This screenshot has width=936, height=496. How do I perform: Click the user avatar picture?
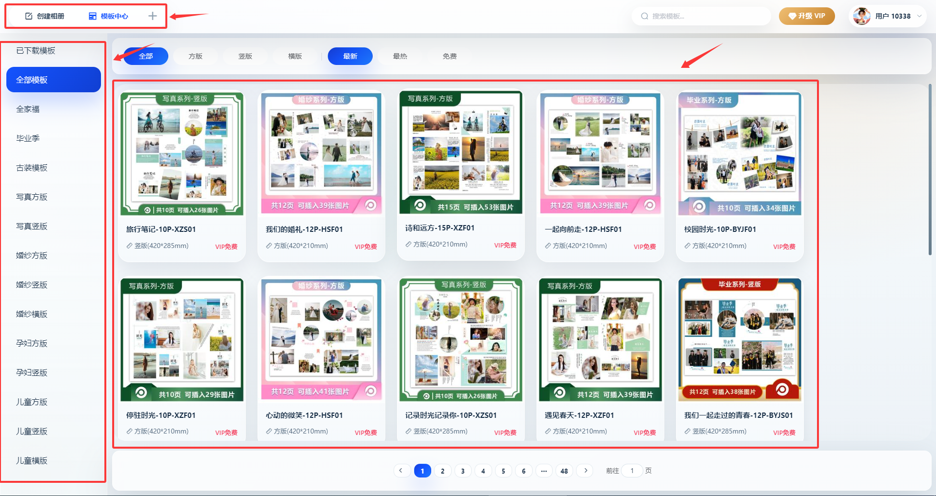(x=861, y=16)
